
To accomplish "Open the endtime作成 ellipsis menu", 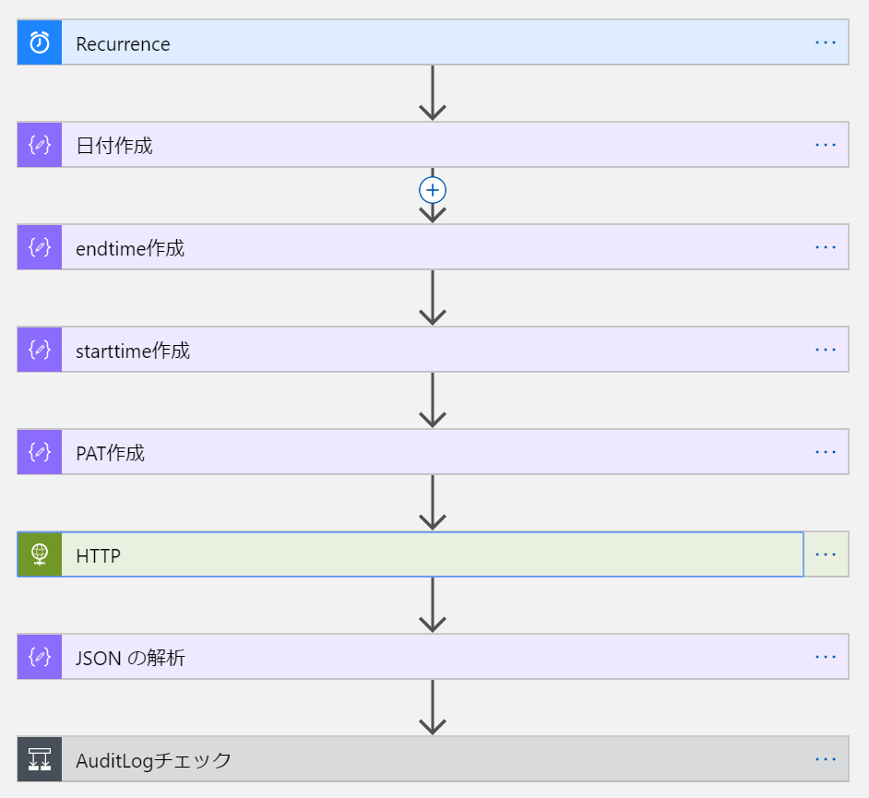I will (x=826, y=247).
